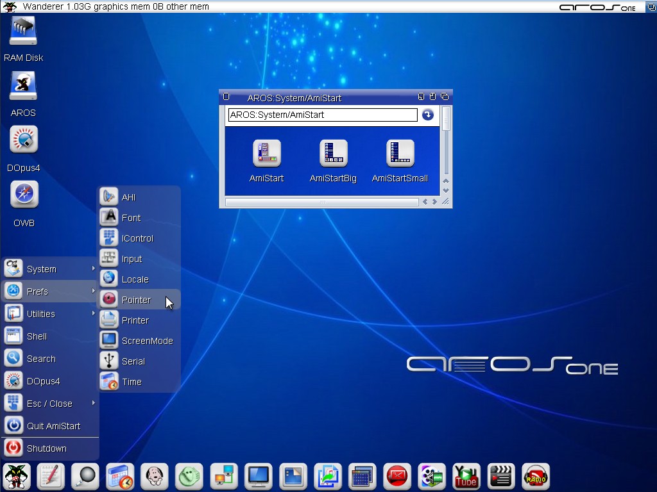Launch OWB browser from the desktop
Screen dimensions: 657x492
(x=24, y=195)
